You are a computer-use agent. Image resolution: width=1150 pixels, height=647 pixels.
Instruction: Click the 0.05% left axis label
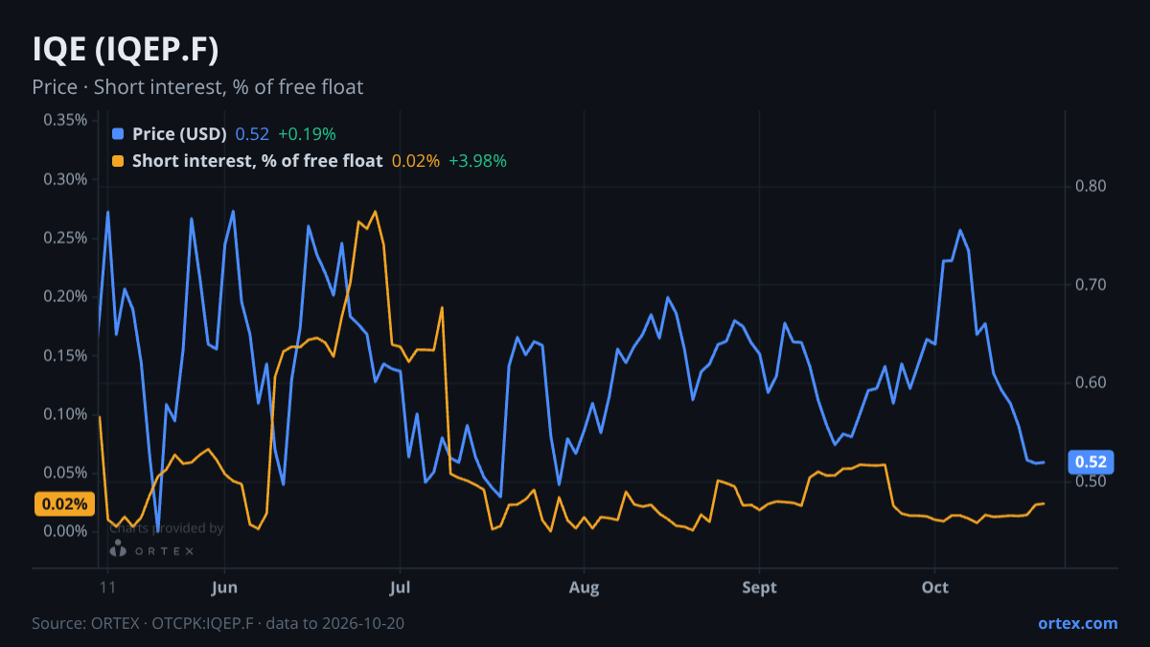click(65, 473)
